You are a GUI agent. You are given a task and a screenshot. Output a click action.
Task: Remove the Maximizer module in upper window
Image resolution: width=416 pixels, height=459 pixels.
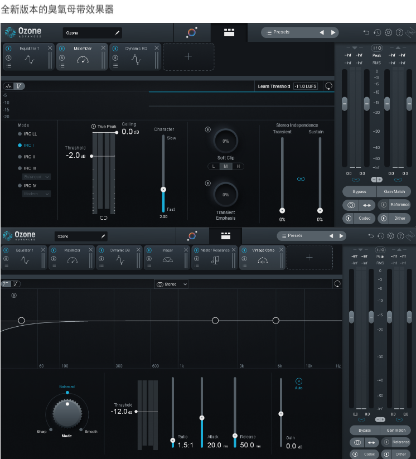[103, 48]
